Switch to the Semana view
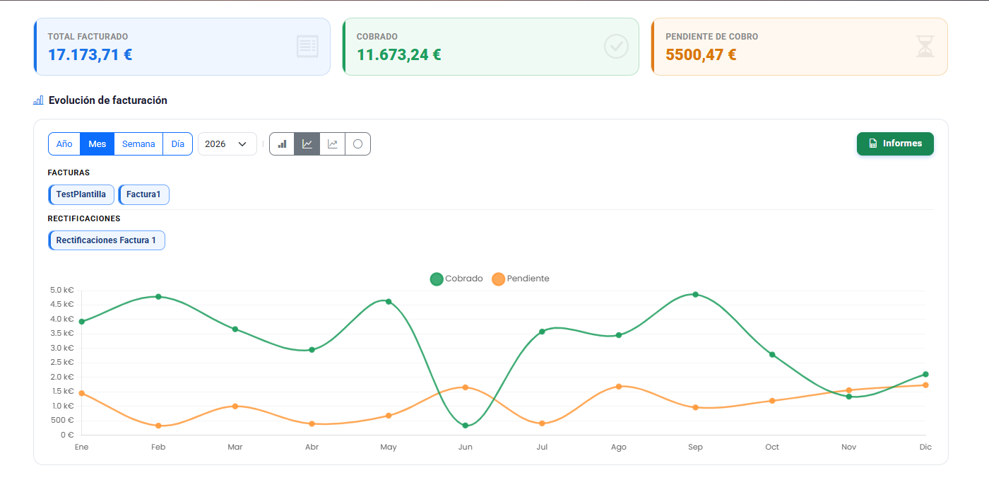Screen dimensions: 989x480 (138, 144)
